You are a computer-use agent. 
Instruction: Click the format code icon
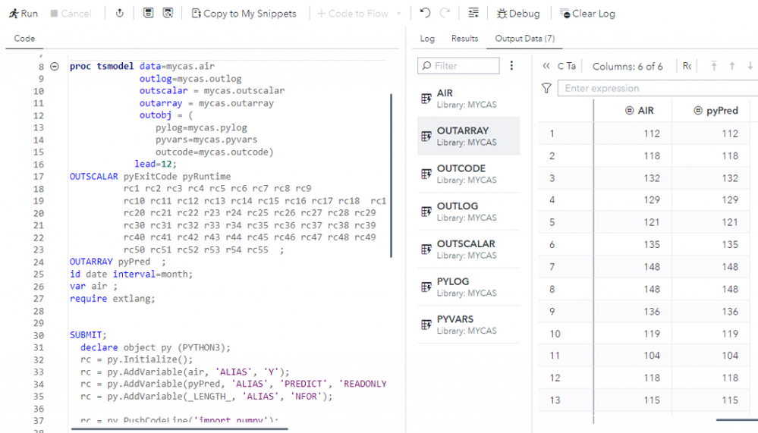pos(473,14)
